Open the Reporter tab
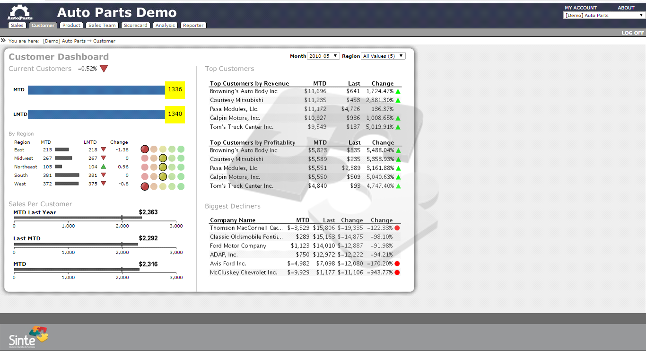Image resolution: width=646 pixels, height=351 pixels. click(193, 26)
